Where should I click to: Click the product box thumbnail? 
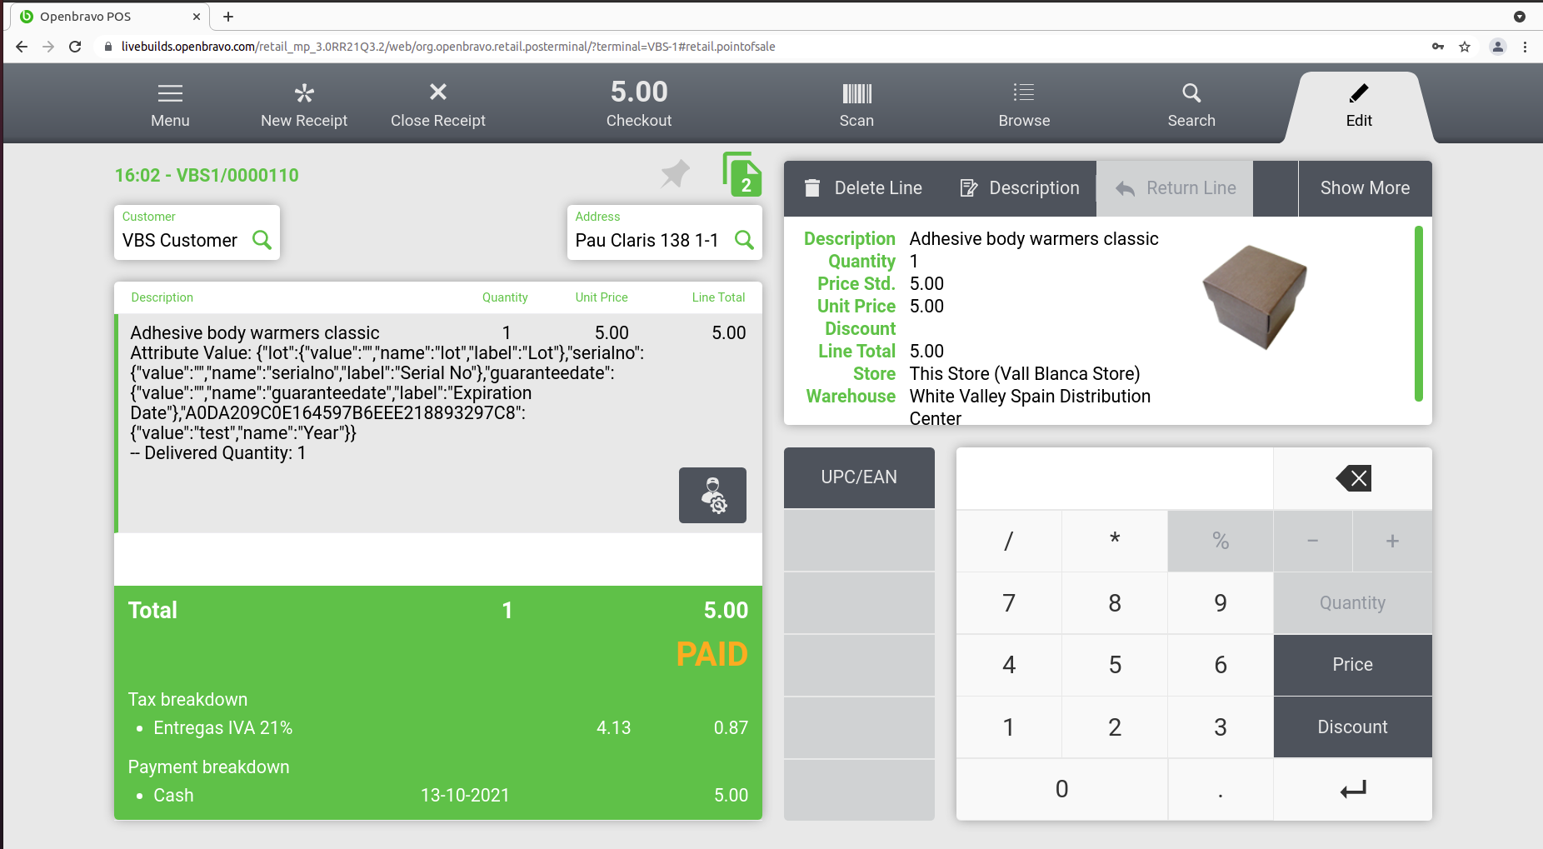pos(1256,297)
